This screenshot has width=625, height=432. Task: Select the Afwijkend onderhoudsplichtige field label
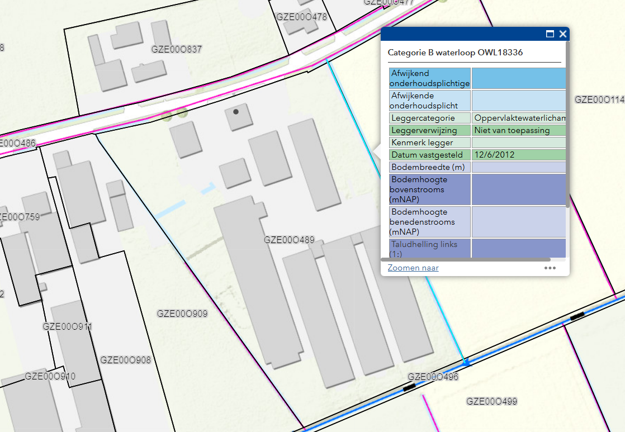tap(430, 78)
